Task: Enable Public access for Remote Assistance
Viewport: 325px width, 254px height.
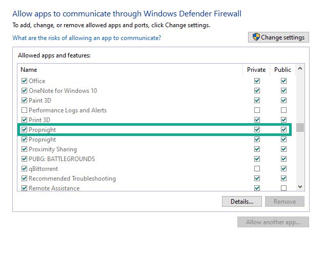Action: click(x=283, y=188)
